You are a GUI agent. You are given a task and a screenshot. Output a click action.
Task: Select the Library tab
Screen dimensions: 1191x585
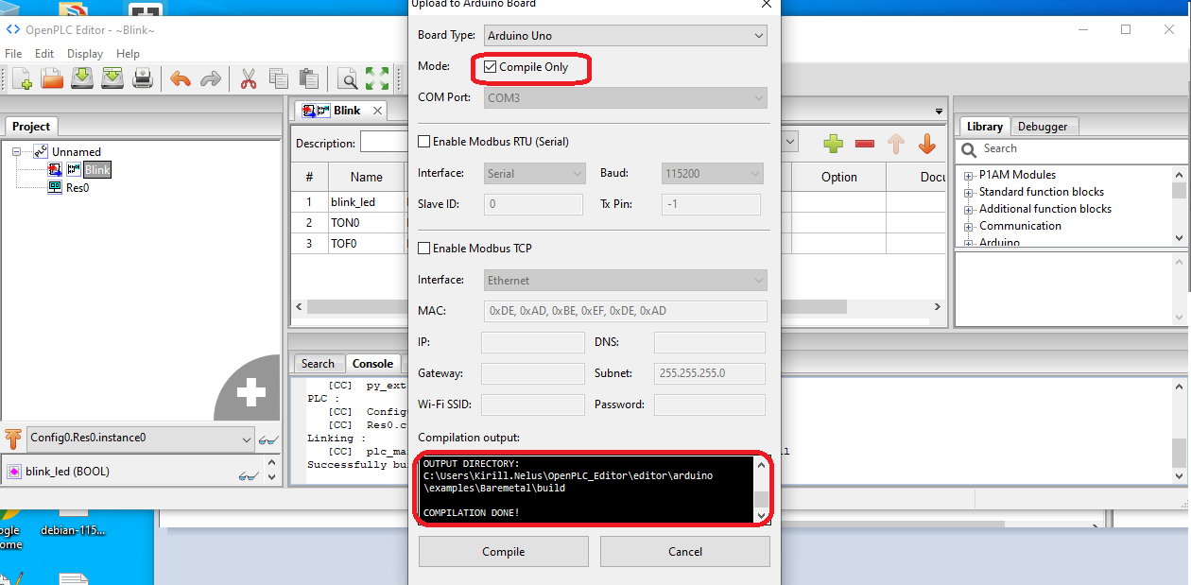coord(984,127)
